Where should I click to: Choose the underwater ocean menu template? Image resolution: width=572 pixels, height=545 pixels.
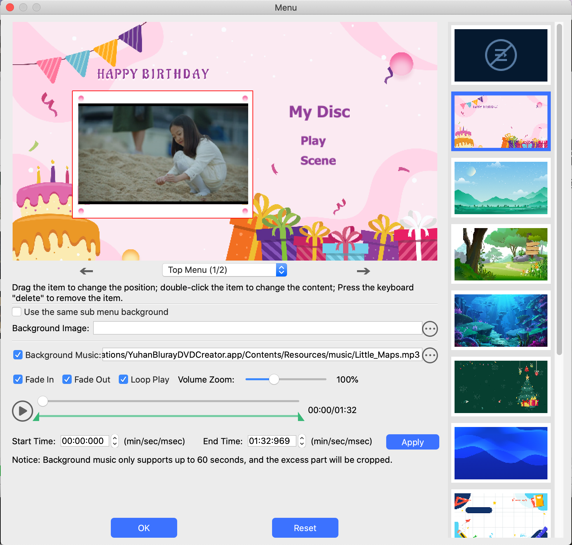(x=501, y=321)
